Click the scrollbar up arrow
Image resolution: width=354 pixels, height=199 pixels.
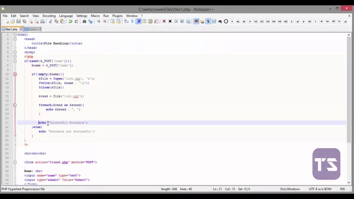click(x=349, y=35)
